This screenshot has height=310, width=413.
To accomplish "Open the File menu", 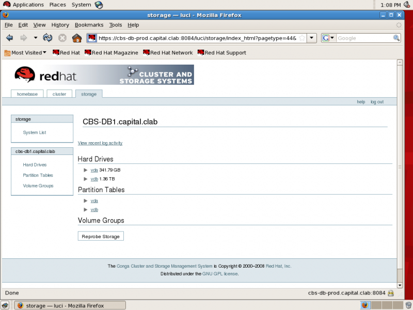I will point(8,25).
